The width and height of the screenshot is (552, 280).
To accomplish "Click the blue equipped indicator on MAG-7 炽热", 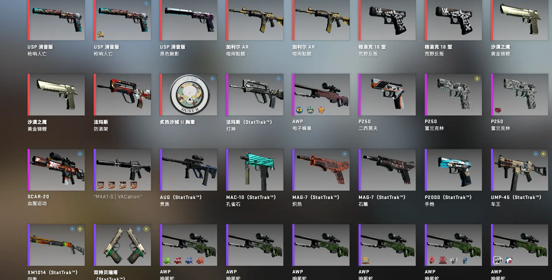I will 345,154.
